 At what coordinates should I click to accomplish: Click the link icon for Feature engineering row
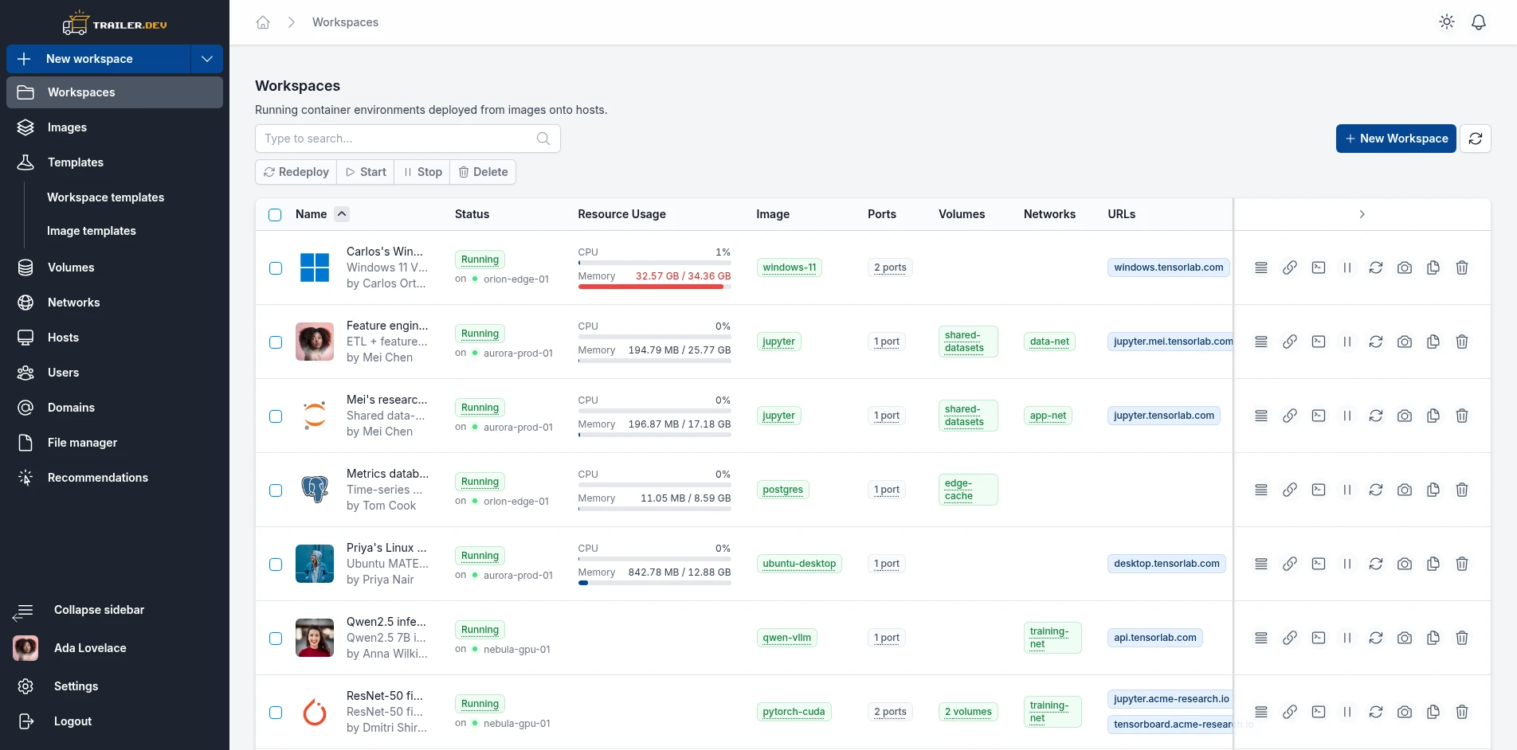pos(1290,342)
